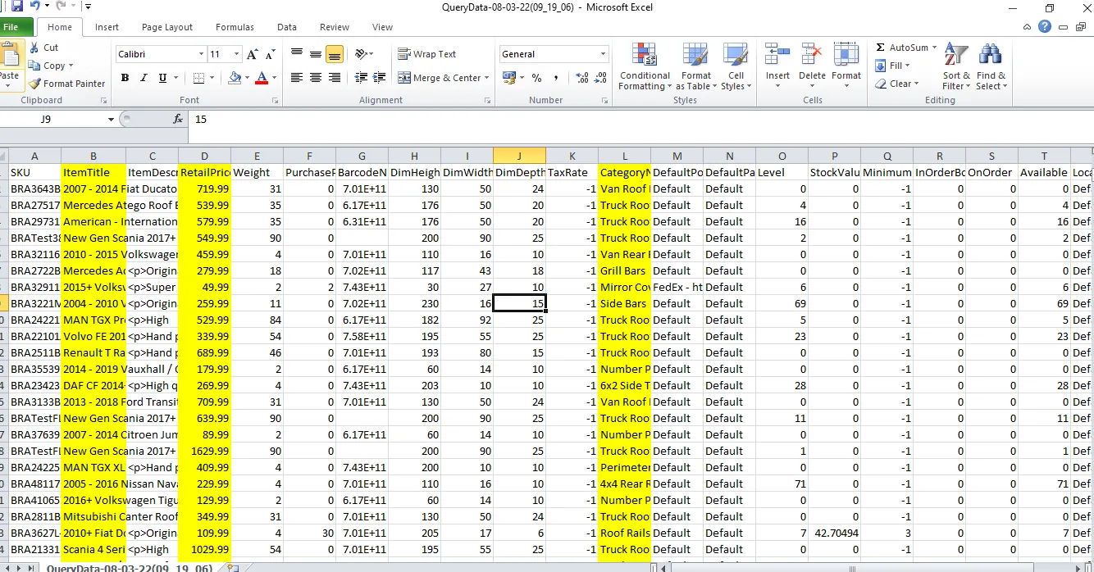Click the Orientation text rotation icon
Screen dimensions: 1094x572
tap(359, 54)
